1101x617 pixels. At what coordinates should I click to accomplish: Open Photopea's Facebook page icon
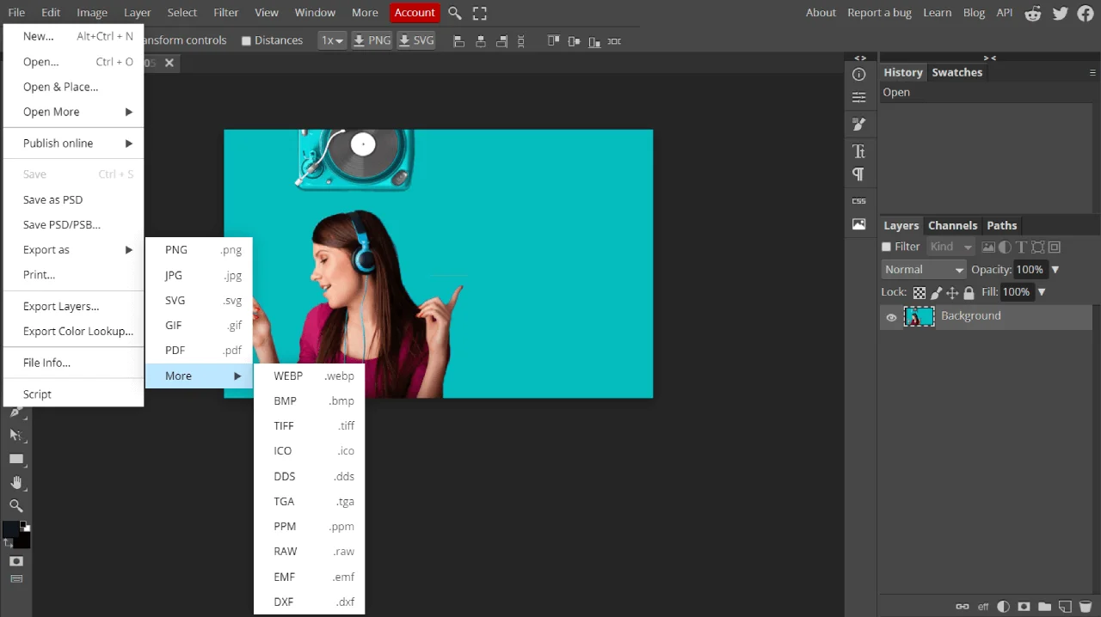tap(1086, 13)
